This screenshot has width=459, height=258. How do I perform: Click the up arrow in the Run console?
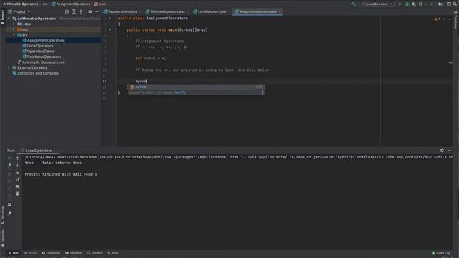click(17, 158)
